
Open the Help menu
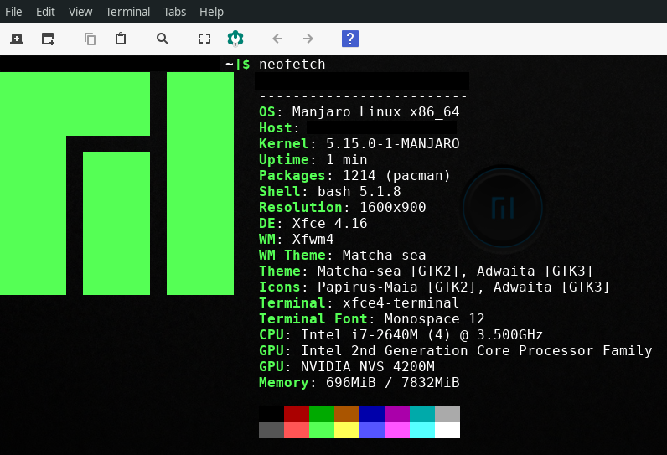tap(211, 12)
